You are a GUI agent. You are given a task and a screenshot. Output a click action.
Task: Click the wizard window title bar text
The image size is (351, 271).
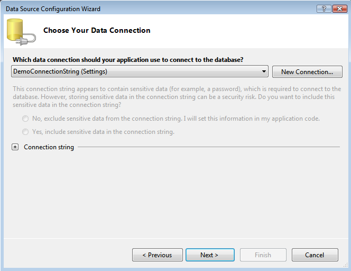pyautogui.click(x=53, y=9)
